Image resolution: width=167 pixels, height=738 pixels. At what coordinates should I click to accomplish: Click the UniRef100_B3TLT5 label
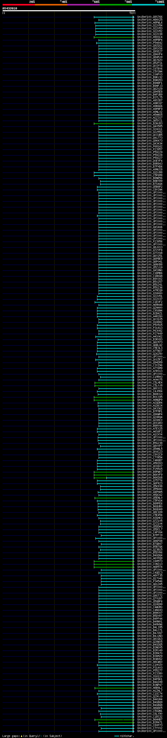pos(150,98)
